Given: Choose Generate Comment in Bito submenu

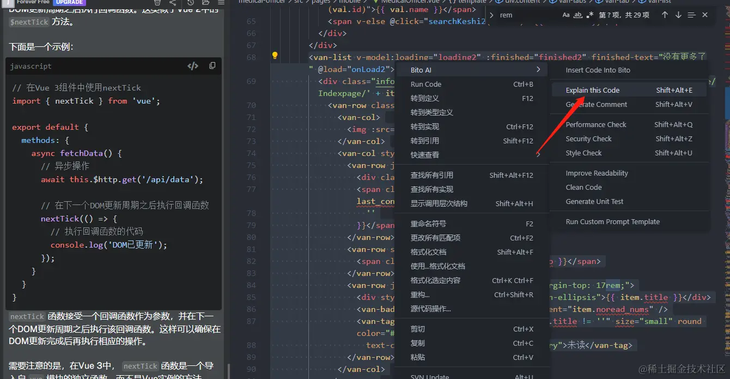Looking at the screenshot, I should coord(629,104).
